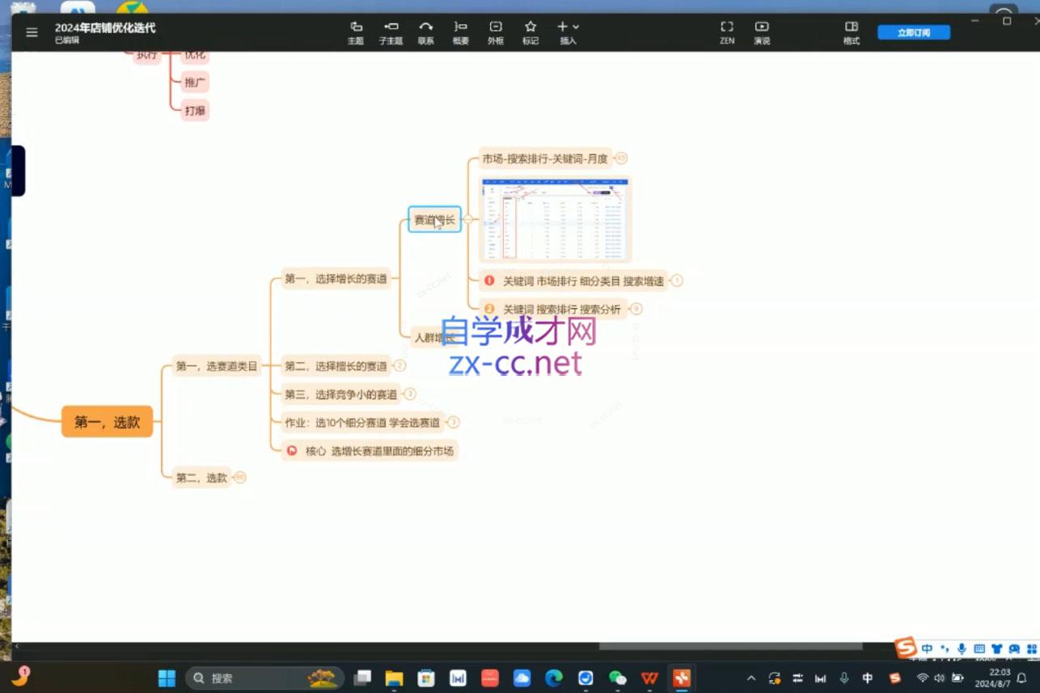The height and width of the screenshot is (693, 1040).
Task: Click the 主题 (topic) toolbar icon
Action: point(356,32)
